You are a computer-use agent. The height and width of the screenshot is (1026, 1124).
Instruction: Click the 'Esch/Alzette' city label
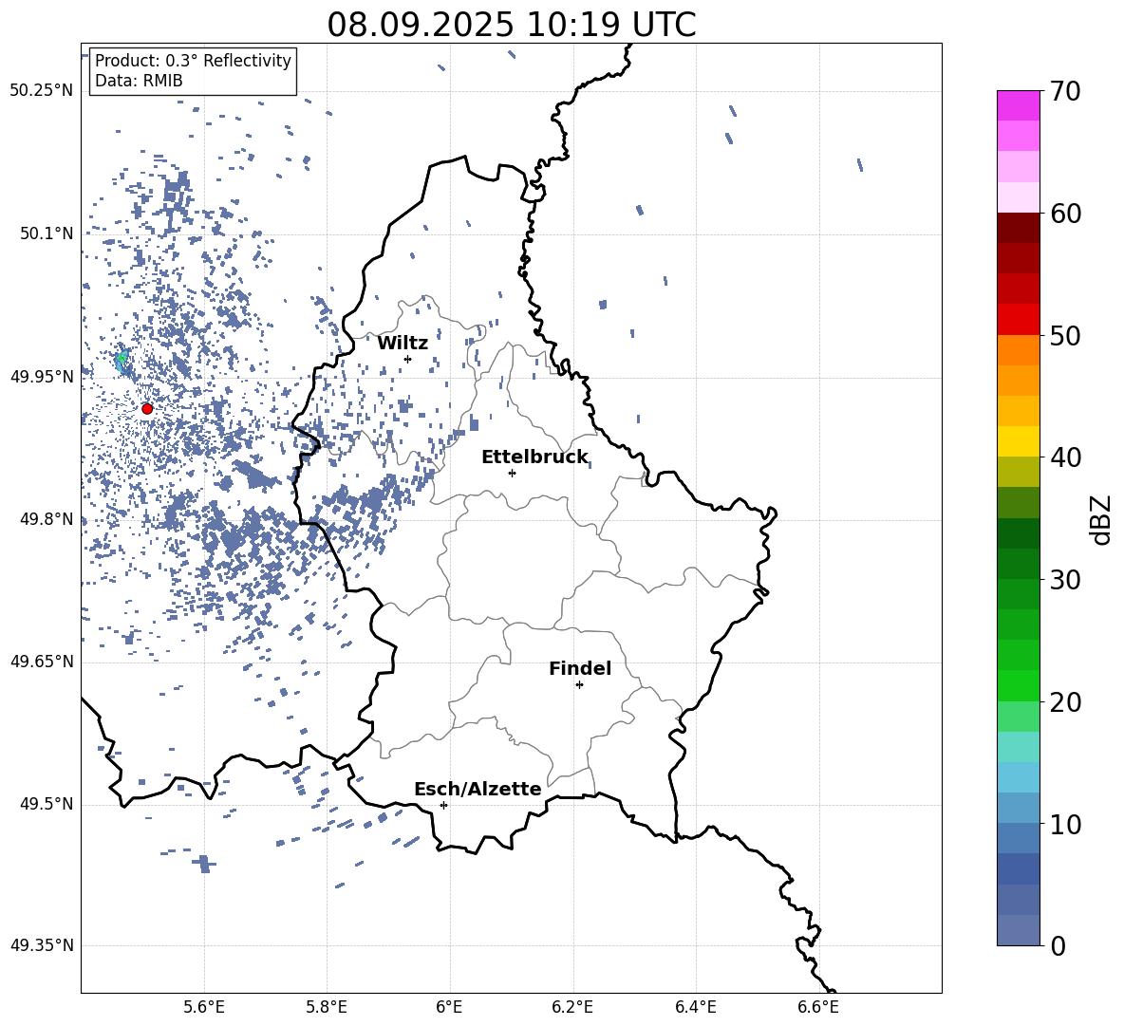click(478, 789)
